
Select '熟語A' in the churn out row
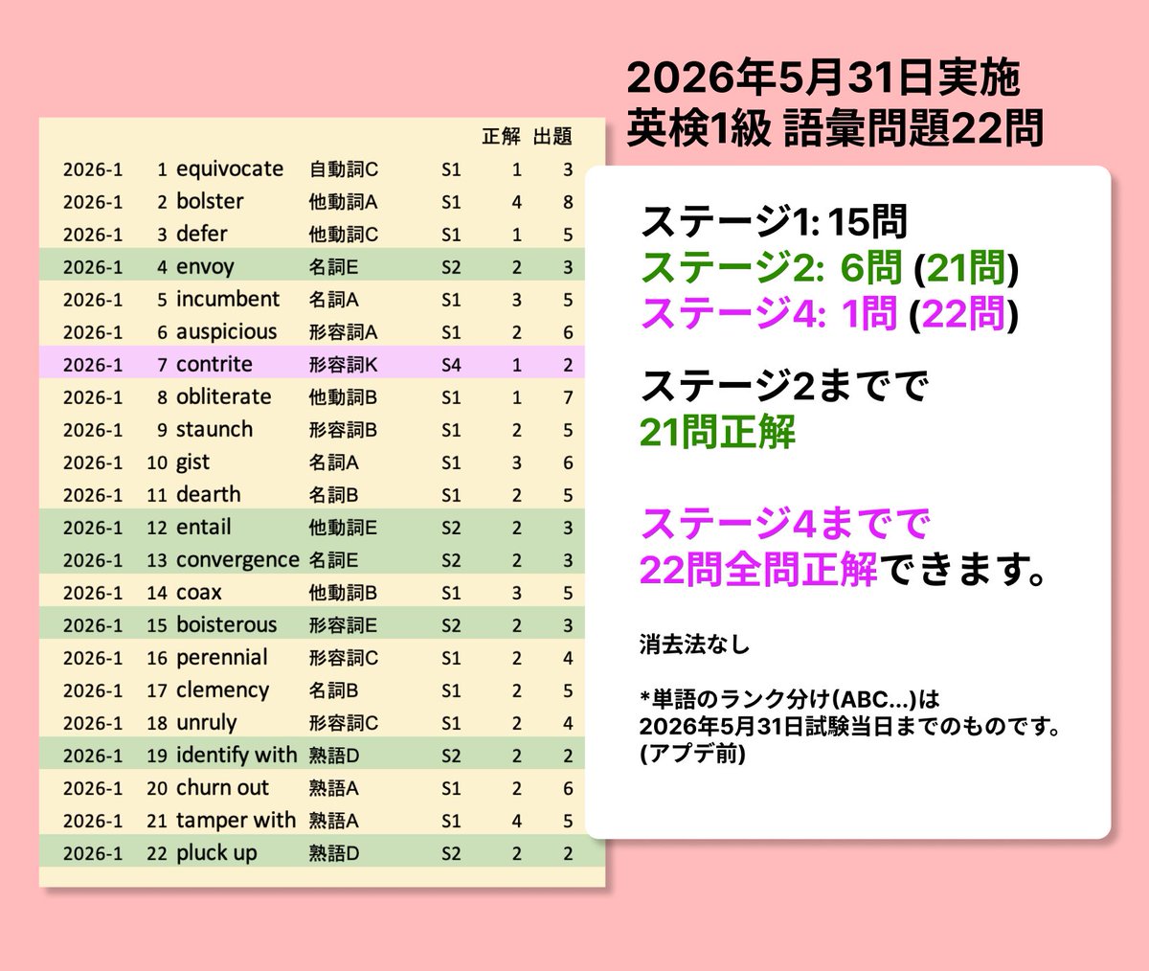[x=334, y=788]
